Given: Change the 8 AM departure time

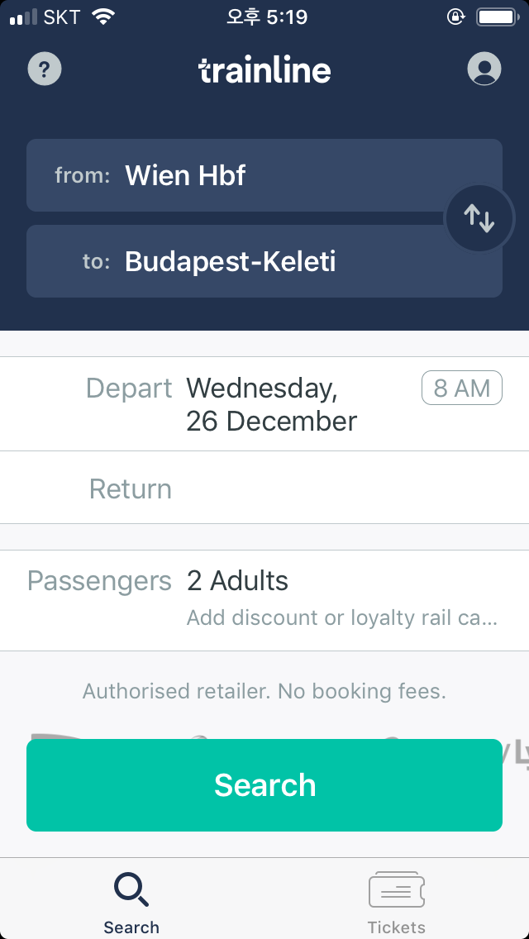Looking at the screenshot, I should tap(462, 388).
